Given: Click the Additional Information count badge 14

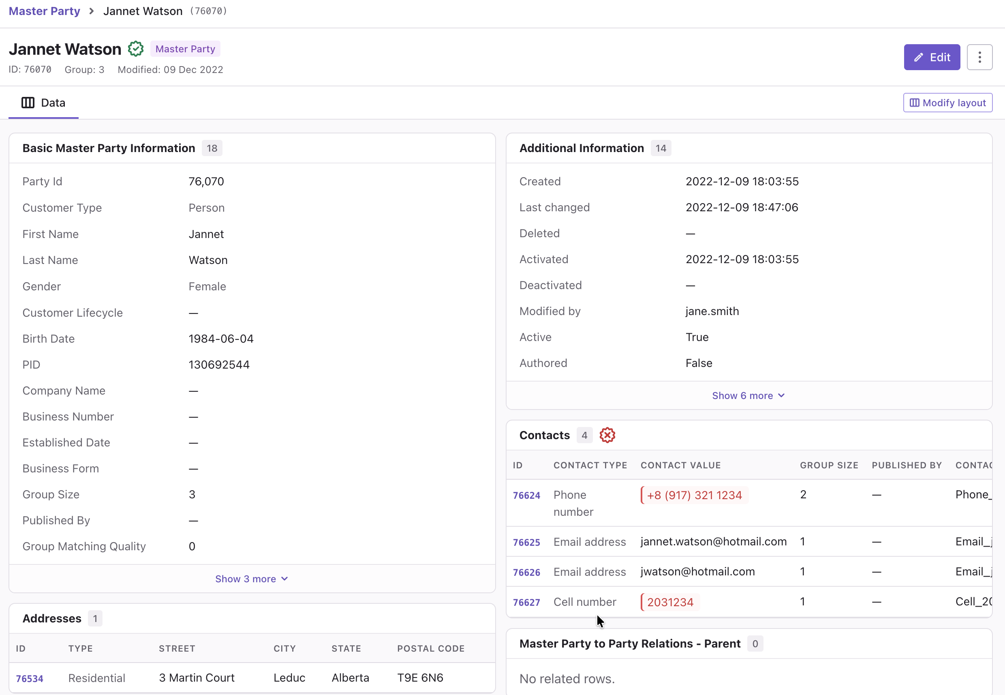Looking at the screenshot, I should 660,148.
